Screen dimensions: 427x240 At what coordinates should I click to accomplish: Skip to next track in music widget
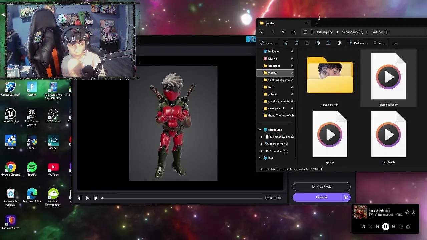[394, 227]
